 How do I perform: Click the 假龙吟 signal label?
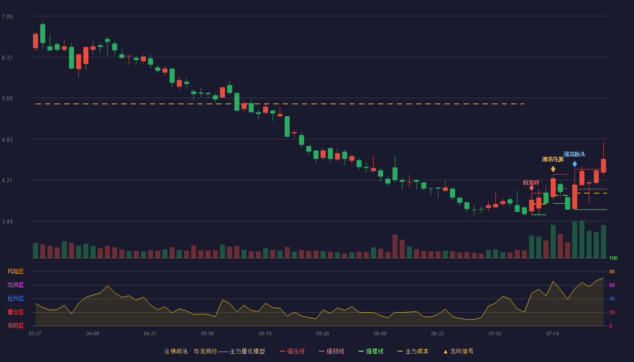point(531,182)
